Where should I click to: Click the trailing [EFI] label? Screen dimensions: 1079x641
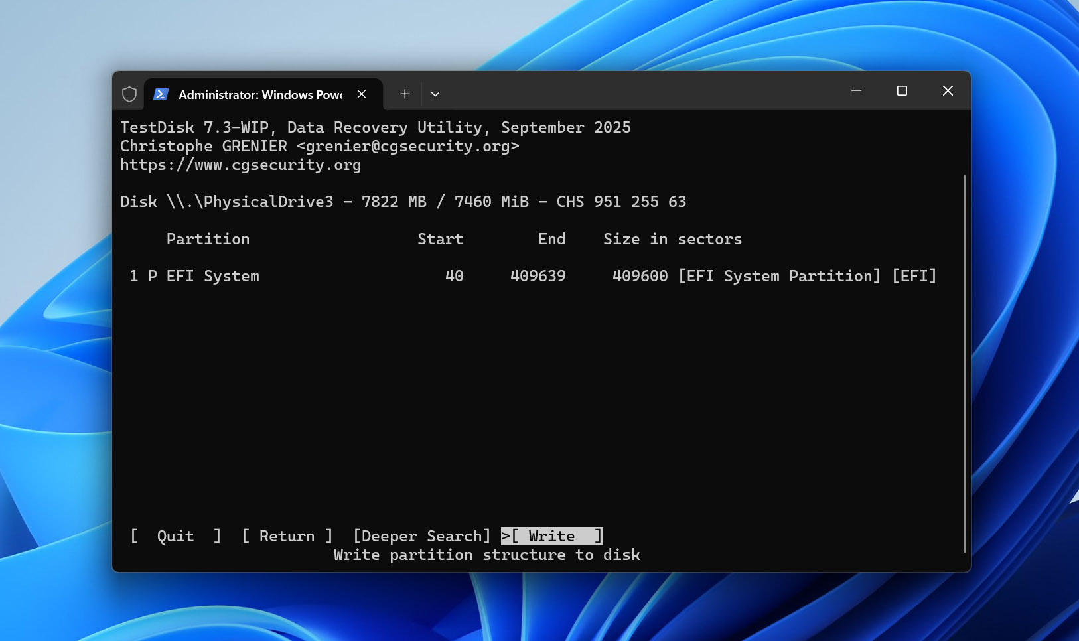[914, 276]
